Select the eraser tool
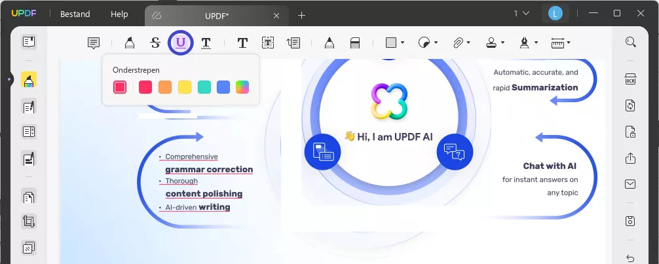 click(354, 43)
